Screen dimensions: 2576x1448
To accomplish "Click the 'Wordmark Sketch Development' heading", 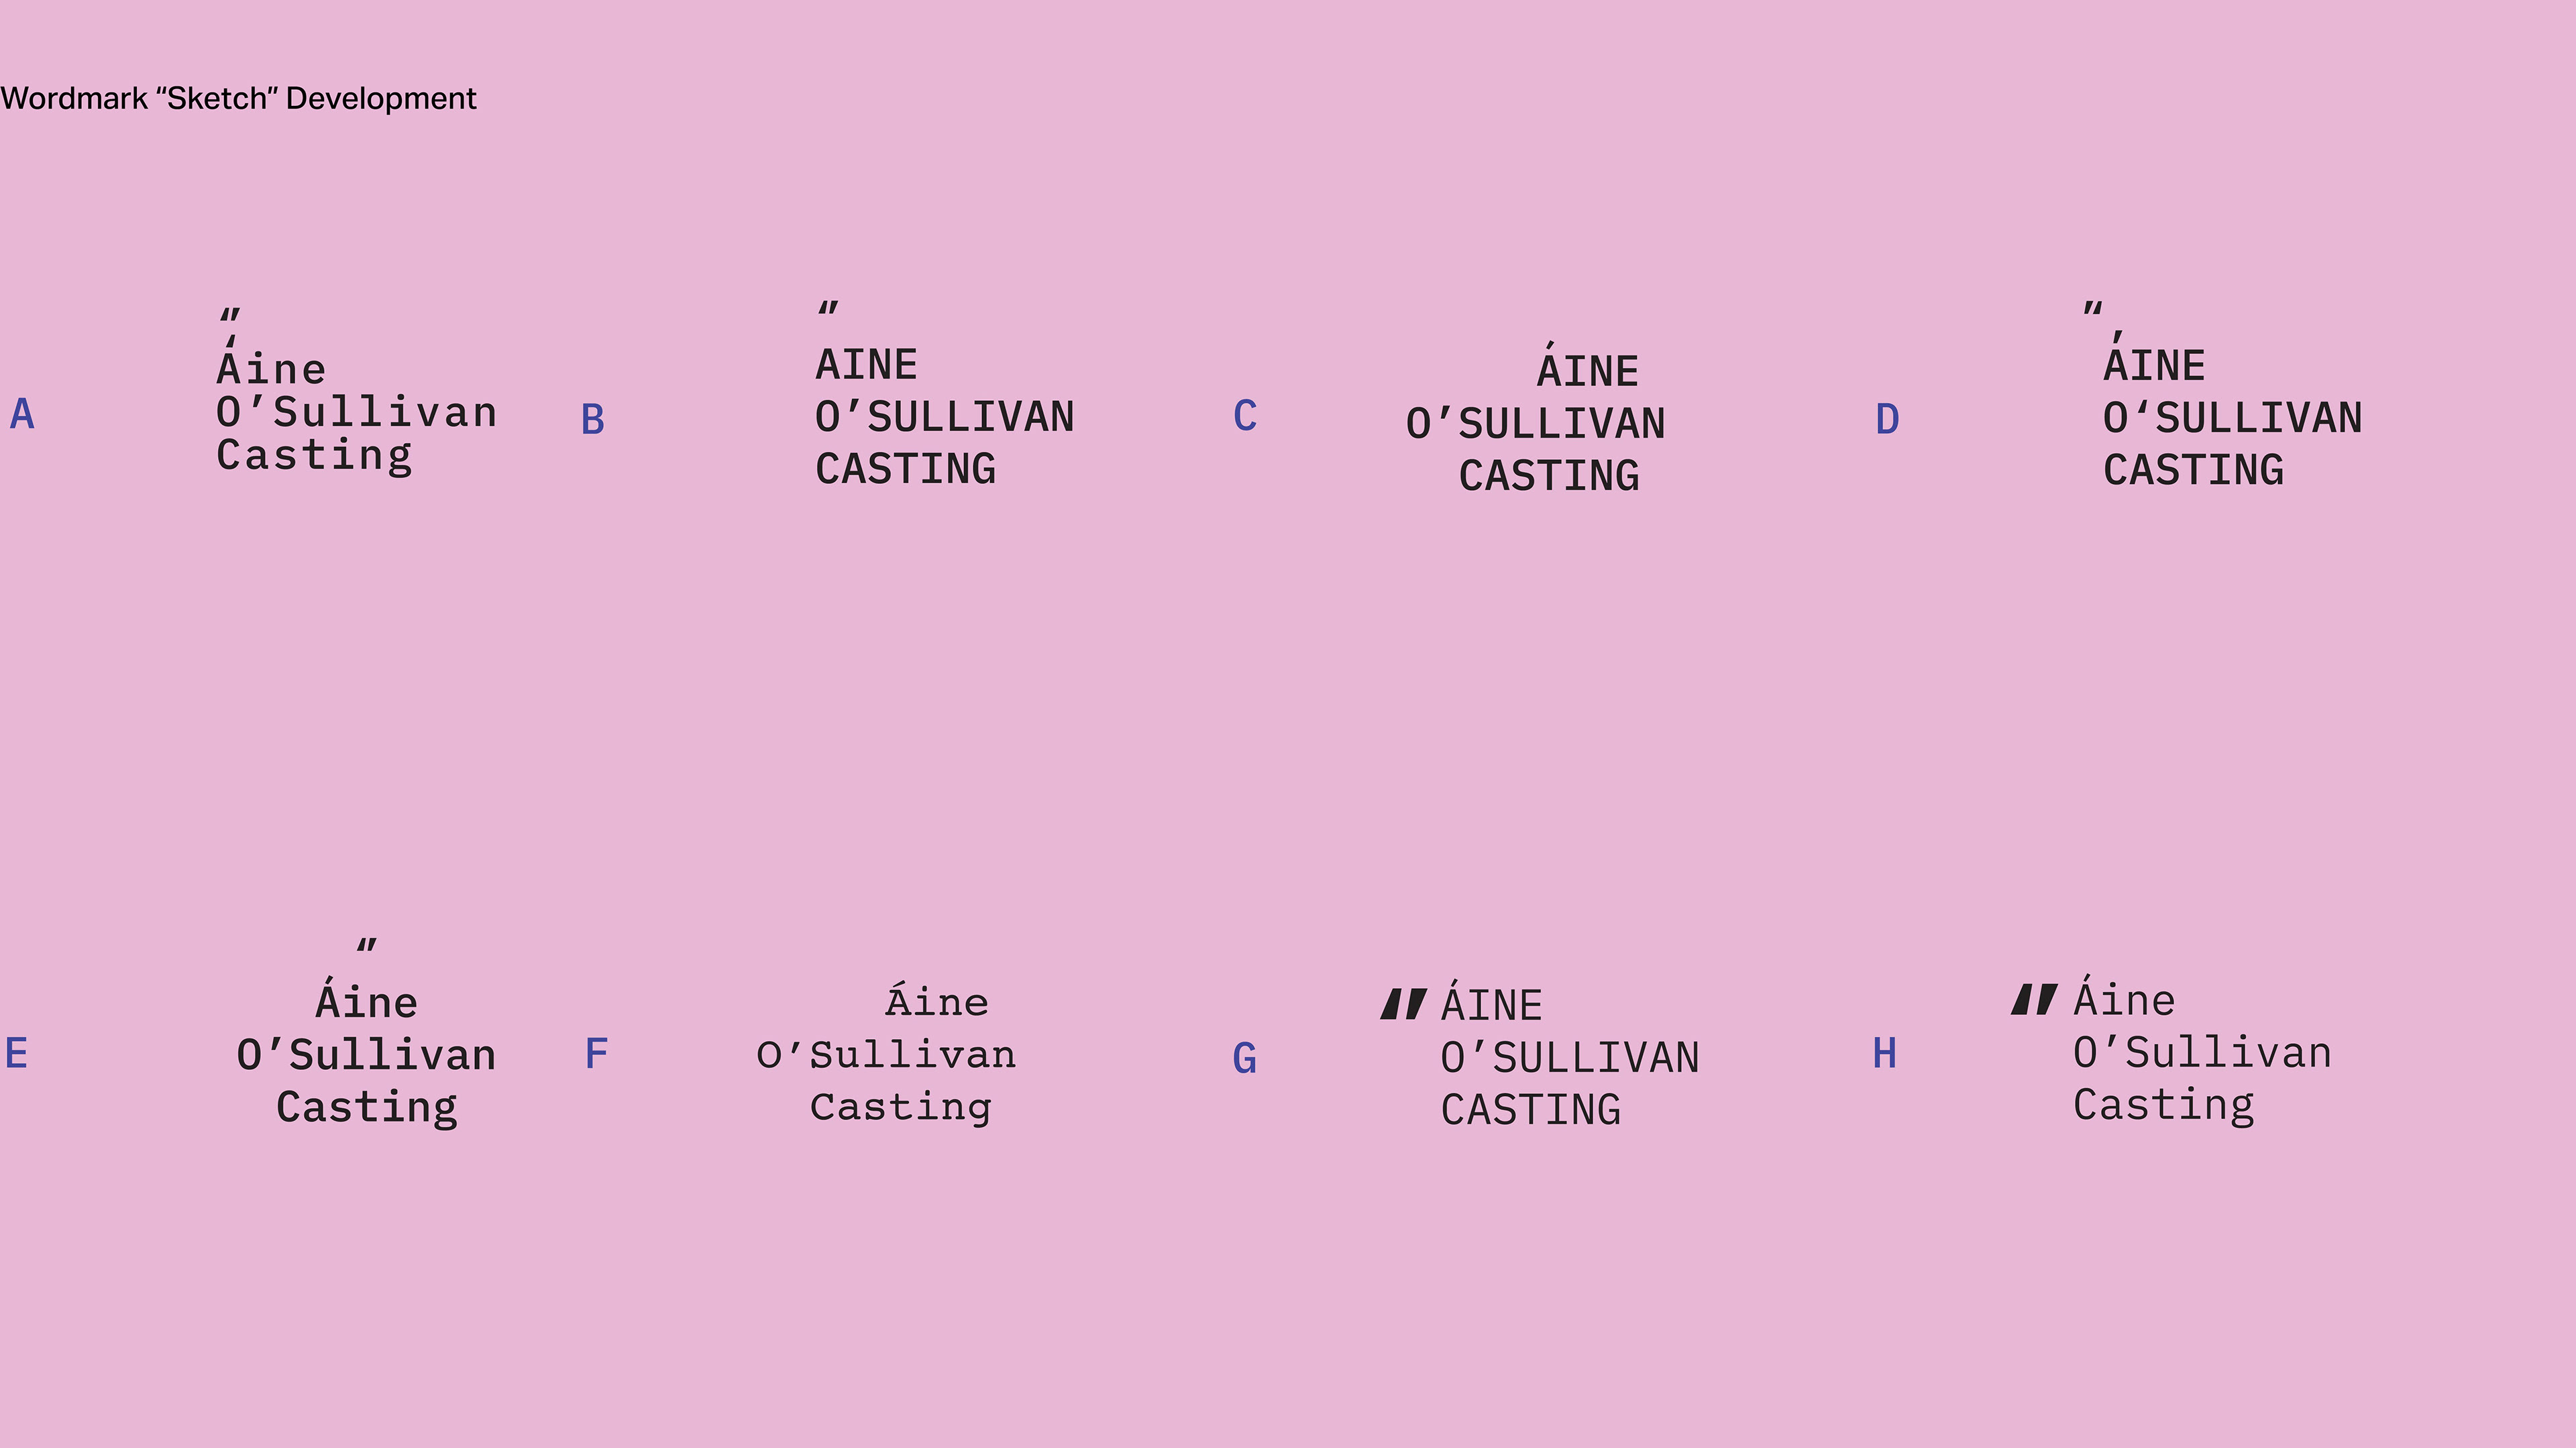I will click(238, 99).
